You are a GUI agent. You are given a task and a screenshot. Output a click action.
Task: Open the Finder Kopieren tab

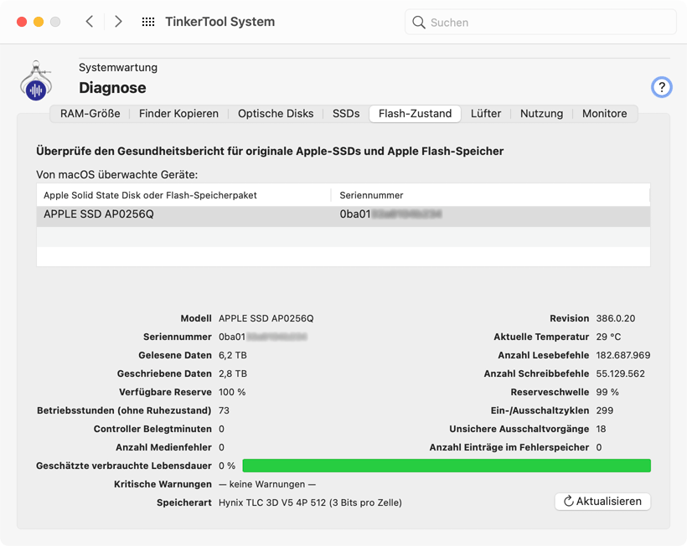pyautogui.click(x=178, y=113)
